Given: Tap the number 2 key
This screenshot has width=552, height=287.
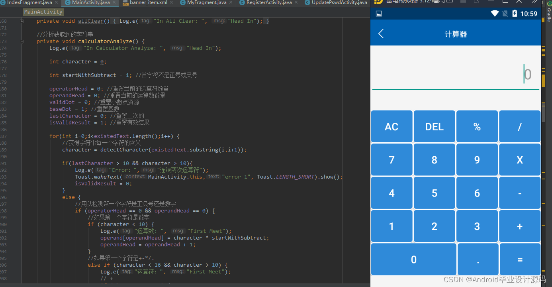Looking at the screenshot, I should tap(434, 226).
